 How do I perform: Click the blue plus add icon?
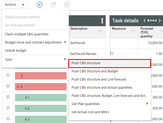pyautogui.click(x=40, y=5)
